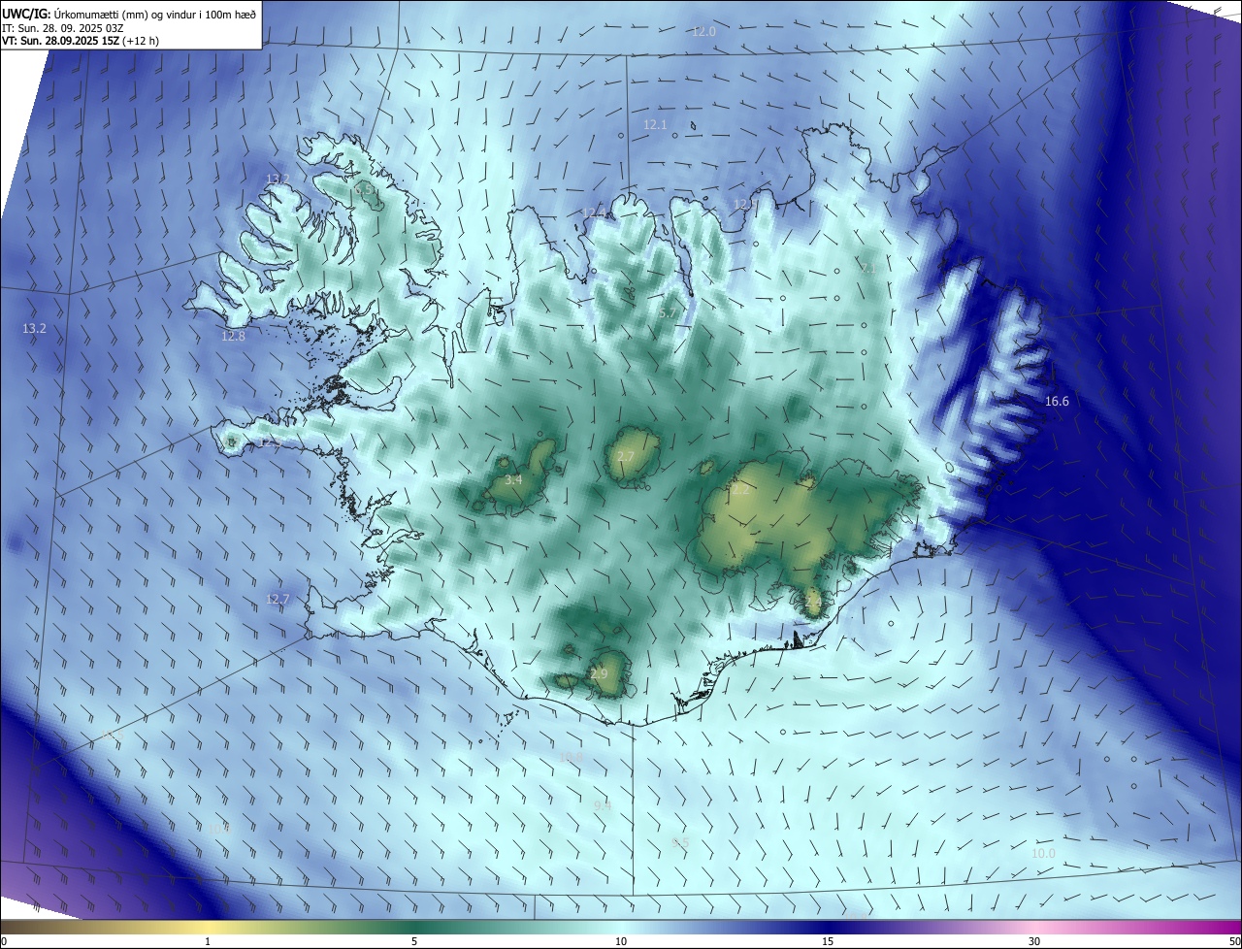Screen dimensions: 1242x949
Task: Click the 15 tick on the color scale
Action: click(x=828, y=941)
